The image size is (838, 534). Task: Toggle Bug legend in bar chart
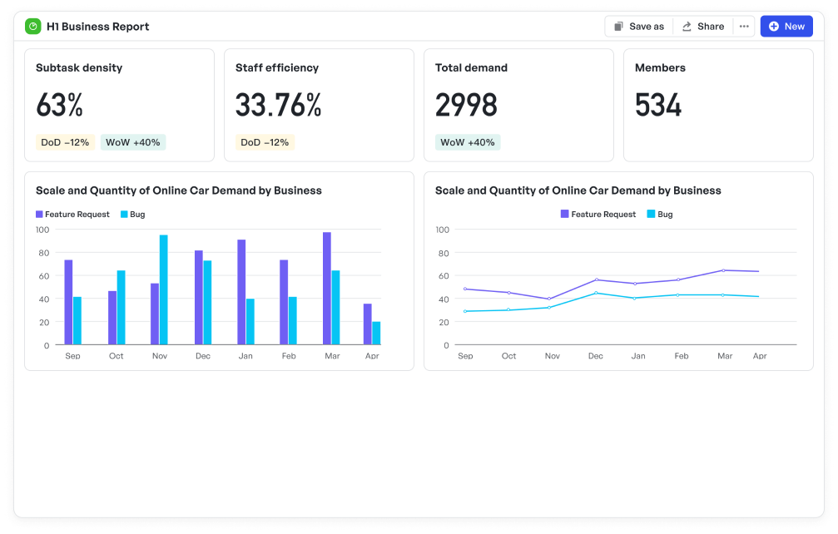click(132, 215)
